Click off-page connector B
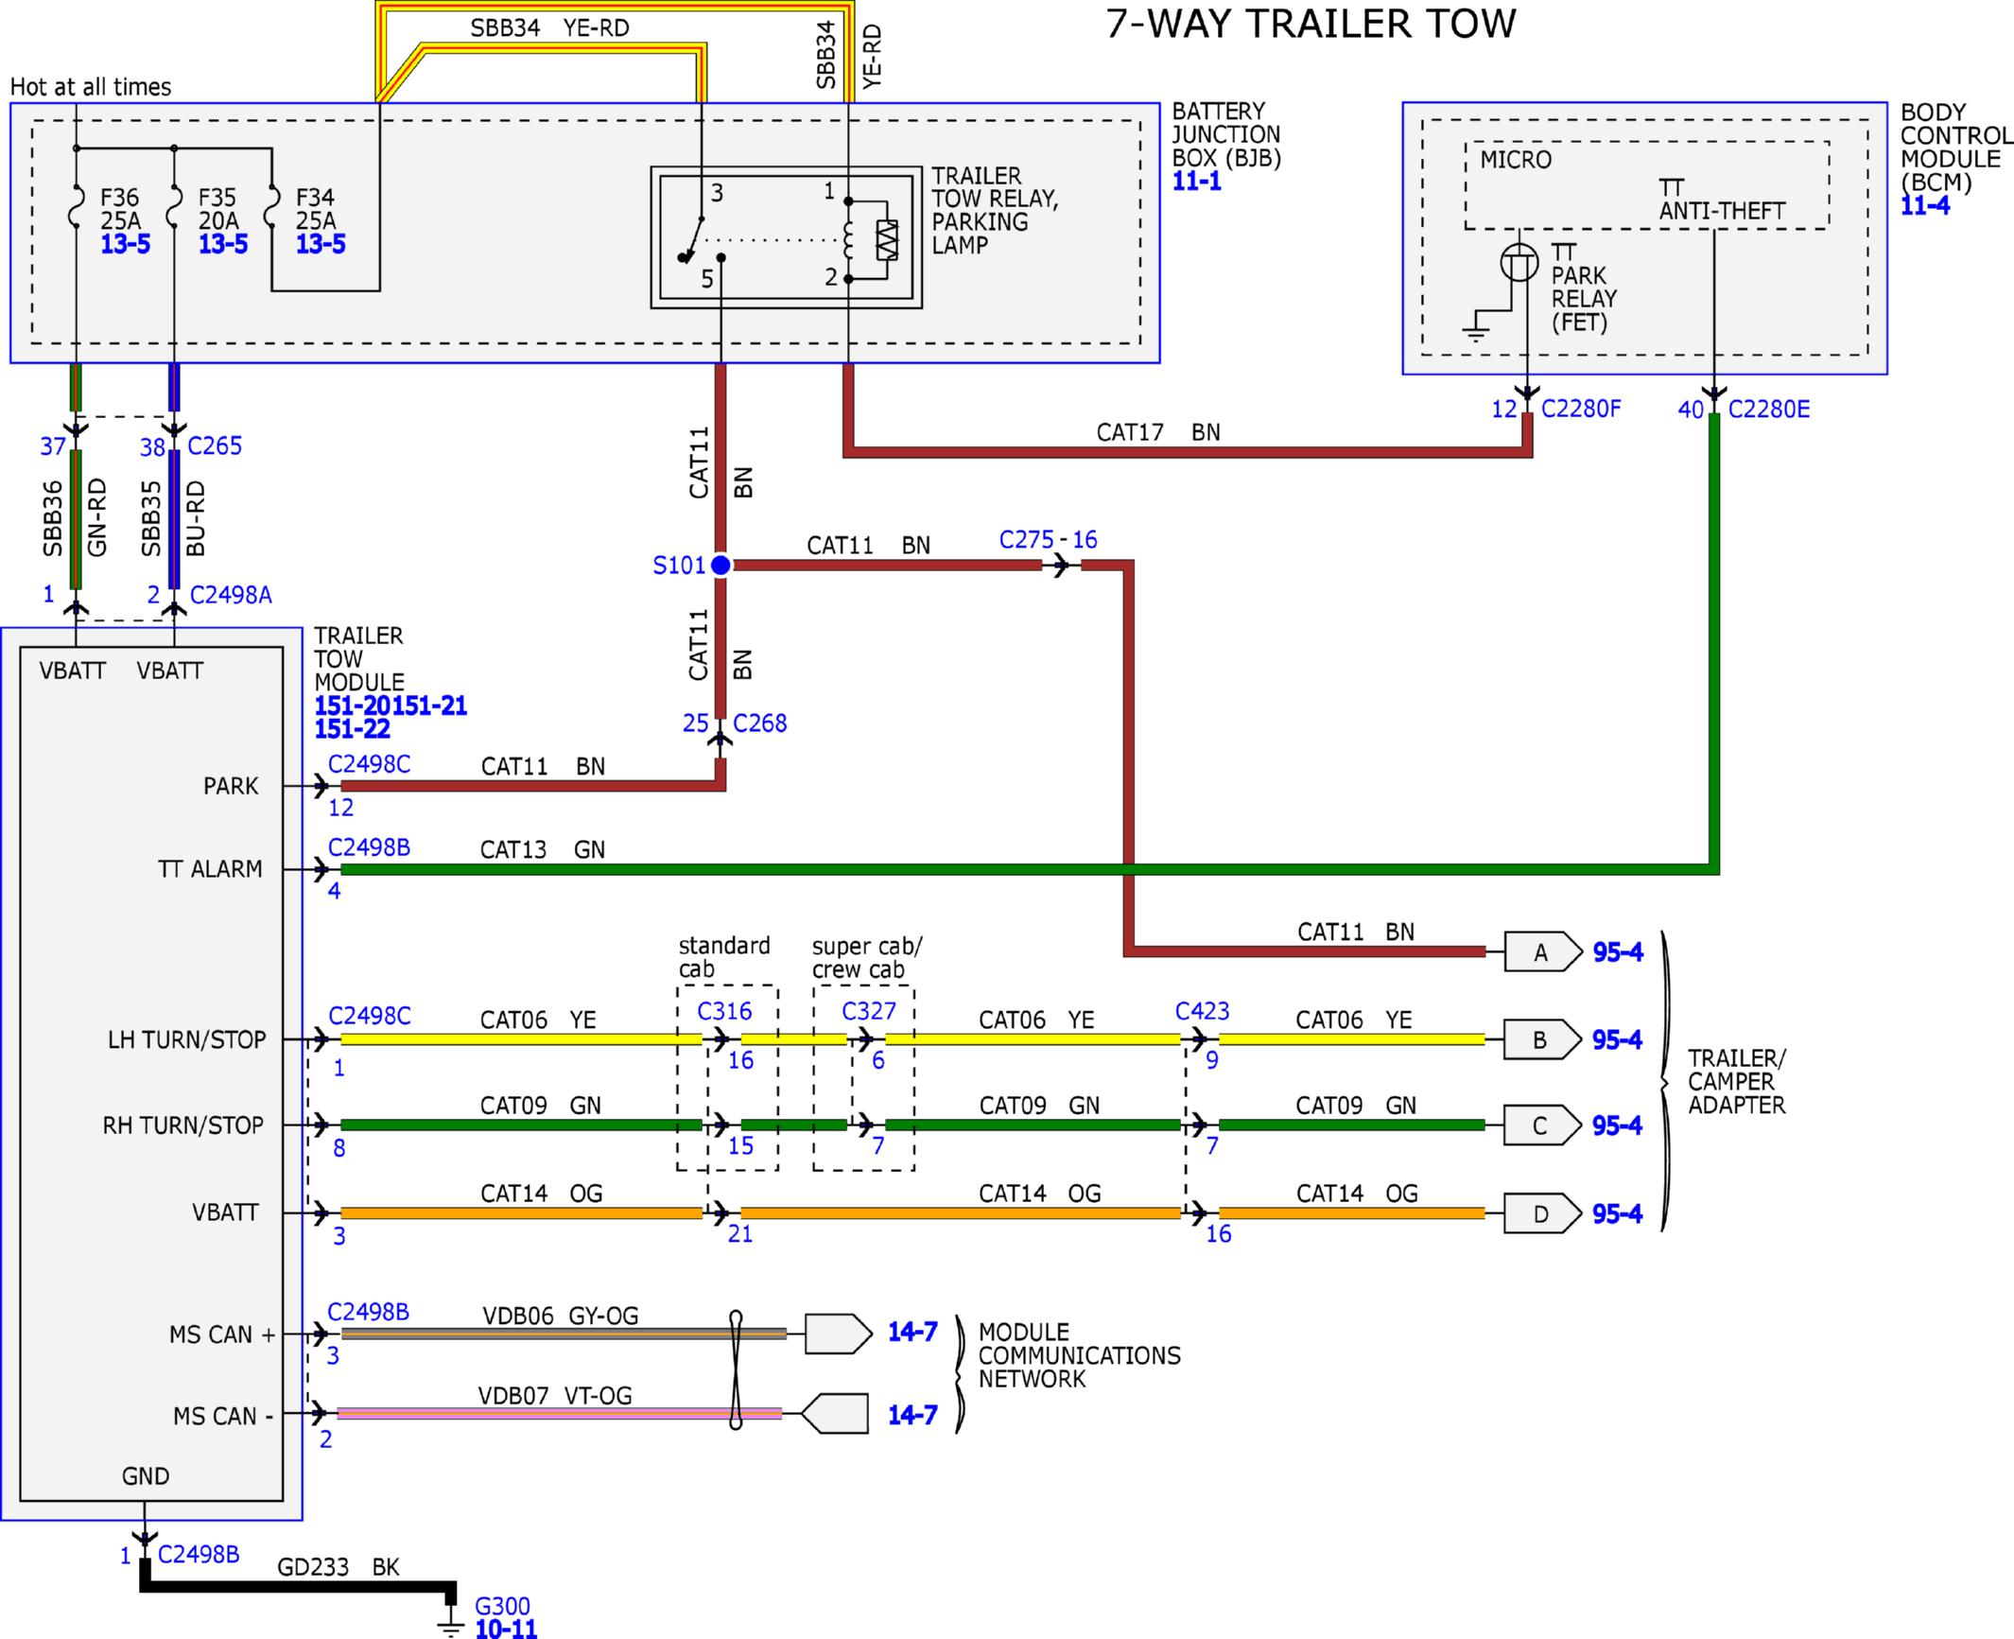Image resolution: width=2014 pixels, height=1639 pixels. click(x=1543, y=1040)
